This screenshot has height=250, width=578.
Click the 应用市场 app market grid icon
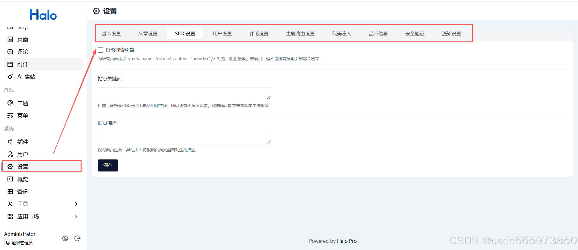[x=10, y=217]
